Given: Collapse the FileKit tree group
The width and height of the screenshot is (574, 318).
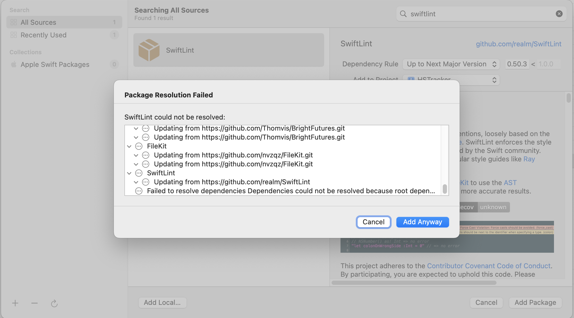Looking at the screenshot, I should [129, 146].
